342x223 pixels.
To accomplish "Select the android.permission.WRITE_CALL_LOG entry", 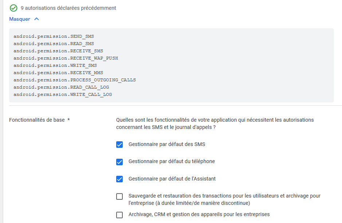I will (x=63, y=94).
